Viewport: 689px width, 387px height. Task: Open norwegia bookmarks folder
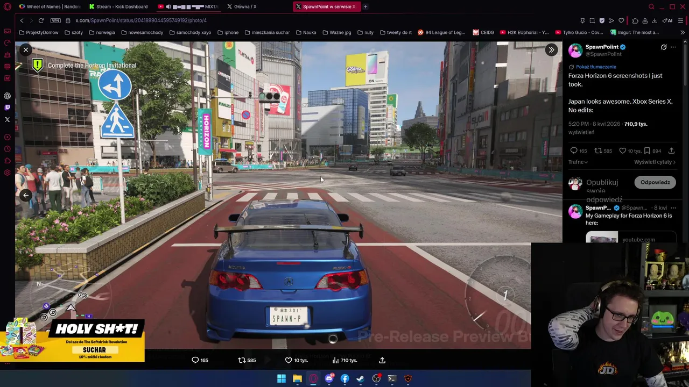pyautogui.click(x=102, y=32)
